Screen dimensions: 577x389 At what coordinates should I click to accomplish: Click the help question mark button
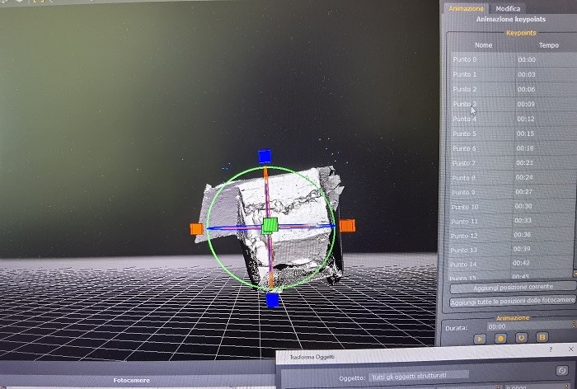click(x=550, y=349)
